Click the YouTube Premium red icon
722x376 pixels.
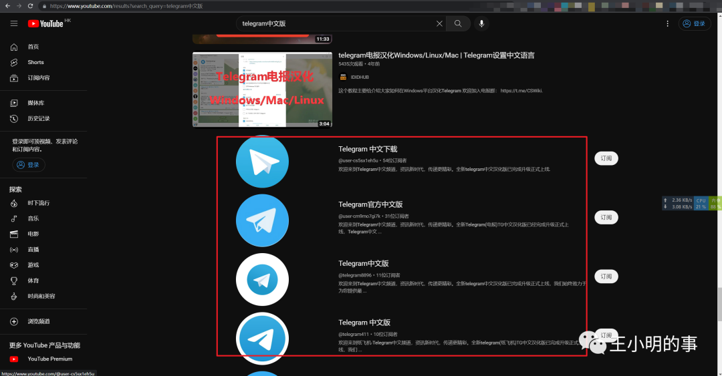point(14,359)
